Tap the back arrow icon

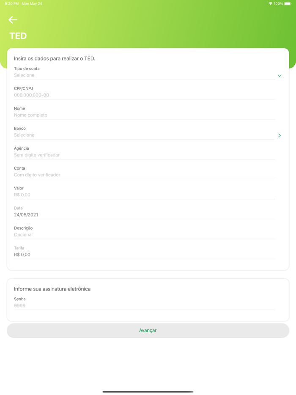[x=13, y=20]
